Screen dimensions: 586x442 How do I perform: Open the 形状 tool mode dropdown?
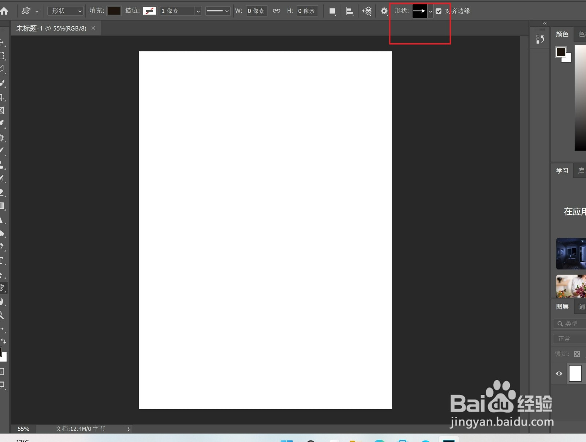pyautogui.click(x=66, y=11)
